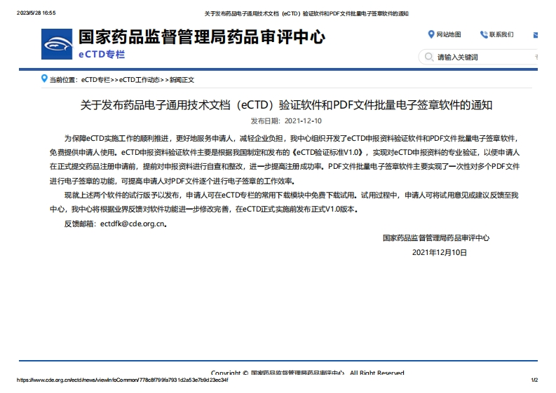The height and width of the screenshot is (393, 556).
Task: Click the 《eCTD验证标准V1.0》 reference in the text
Action: (x=329, y=152)
